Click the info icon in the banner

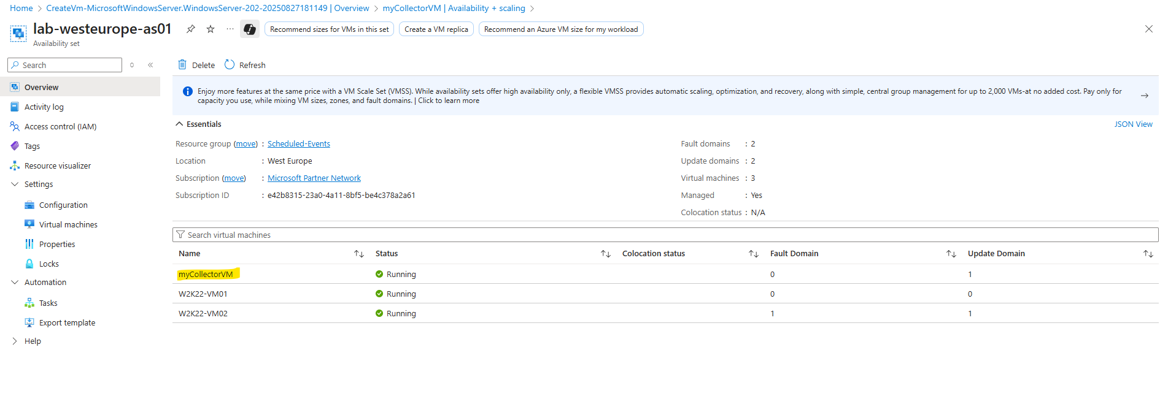188,91
